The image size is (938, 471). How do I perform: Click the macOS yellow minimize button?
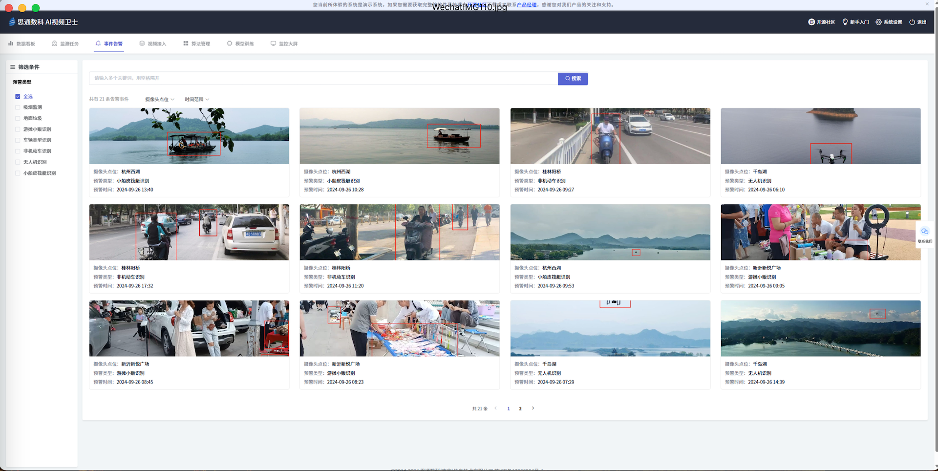(22, 8)
